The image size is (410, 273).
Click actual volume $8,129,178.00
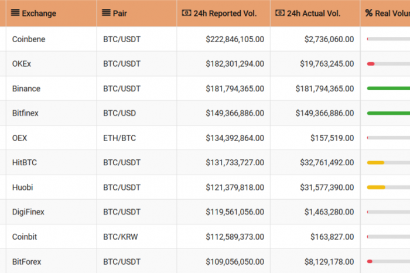pos(329,261)
